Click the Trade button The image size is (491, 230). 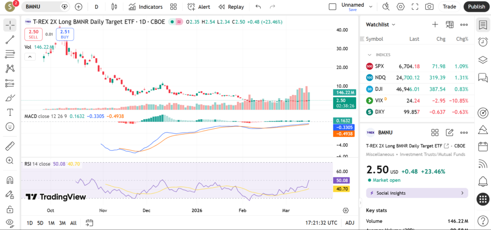click(449, 7)
